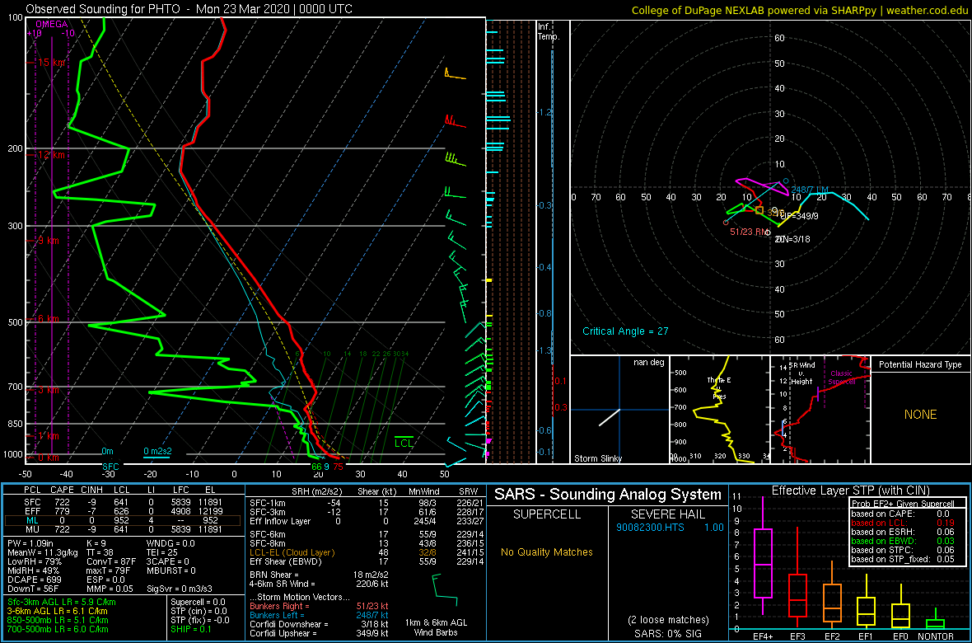Select the 51/23 RM label on hodograph
This screenshot has width=972, height=643.
pyautogui.click(x=749, y=232)
